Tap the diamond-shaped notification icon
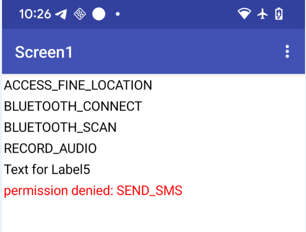 pos(79,14)
